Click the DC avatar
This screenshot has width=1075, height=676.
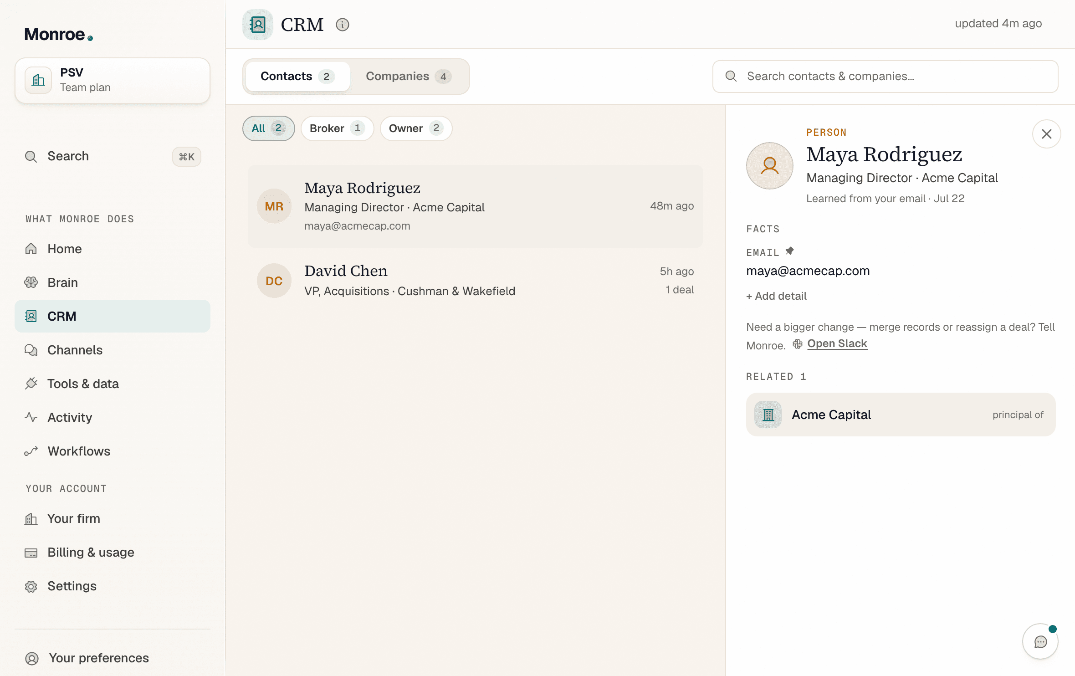tap(274, 281)
